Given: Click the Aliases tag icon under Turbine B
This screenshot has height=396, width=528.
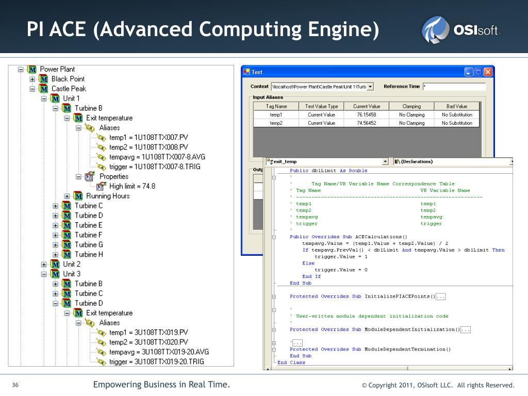Looking at the screenshot, I should click(90, 128).
